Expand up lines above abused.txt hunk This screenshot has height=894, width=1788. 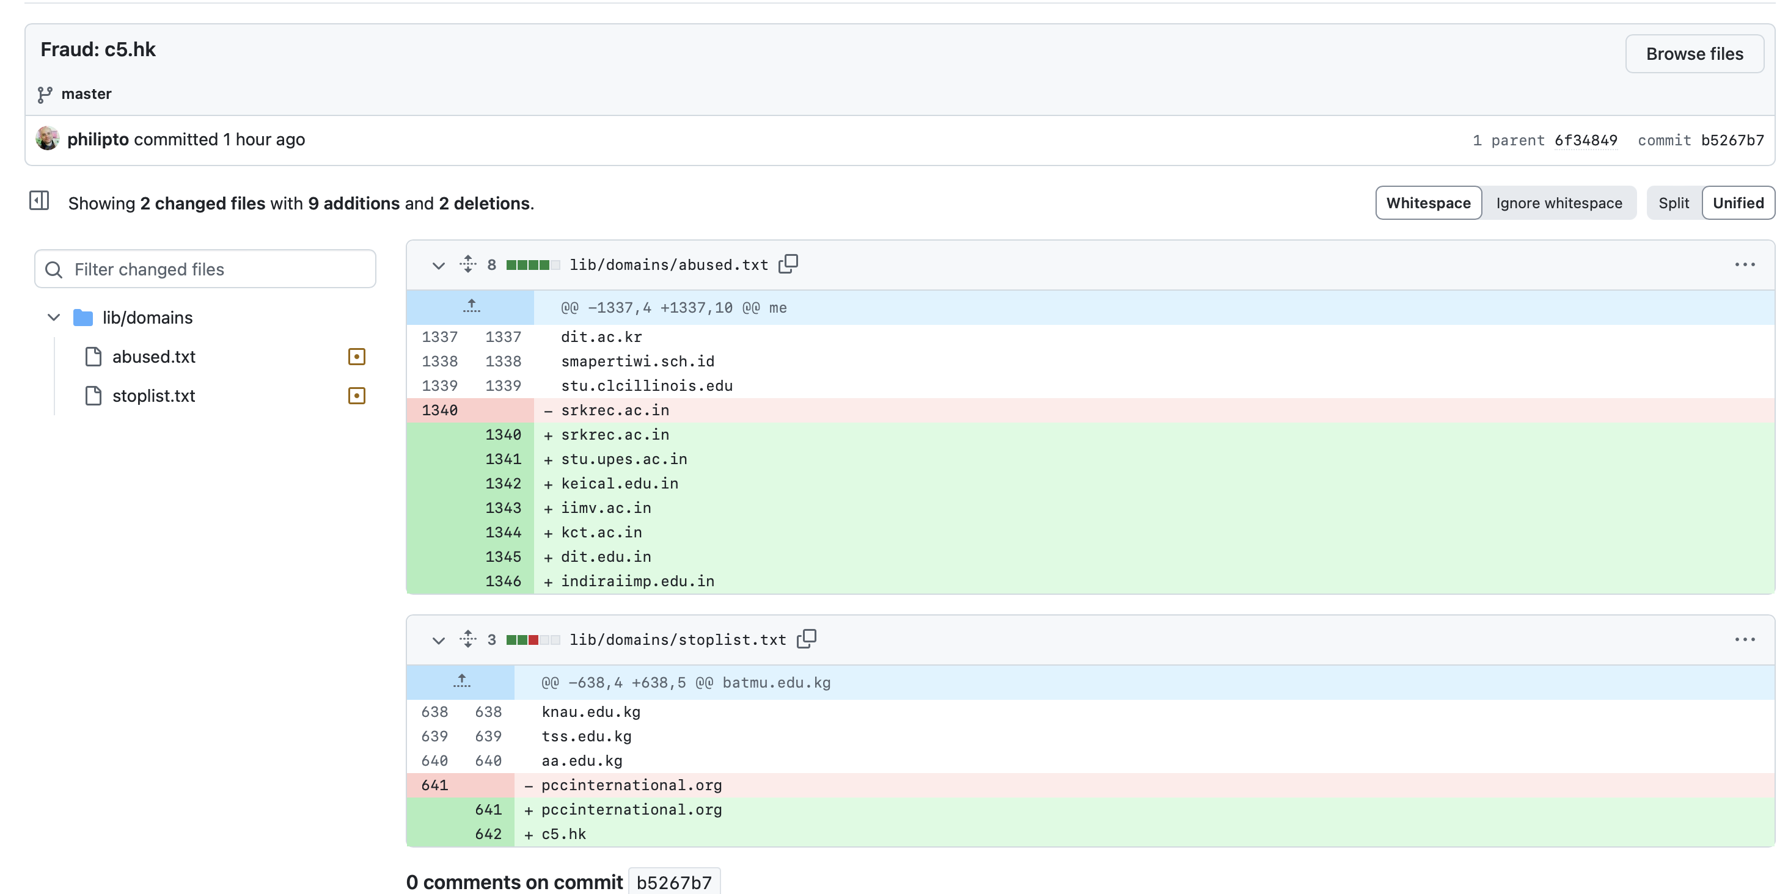point(471,307)
